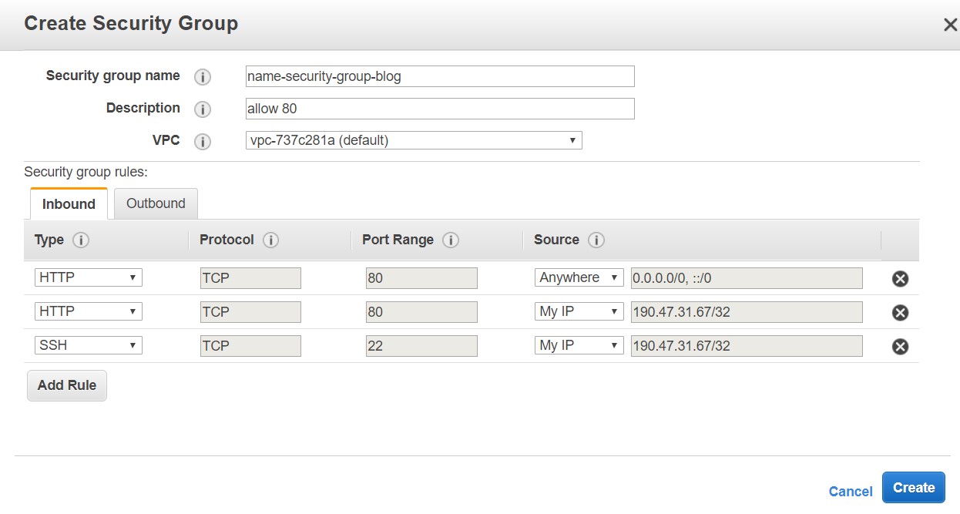Click the Cancel link
This screenshot has width=960, height=514.
(851, 492)
